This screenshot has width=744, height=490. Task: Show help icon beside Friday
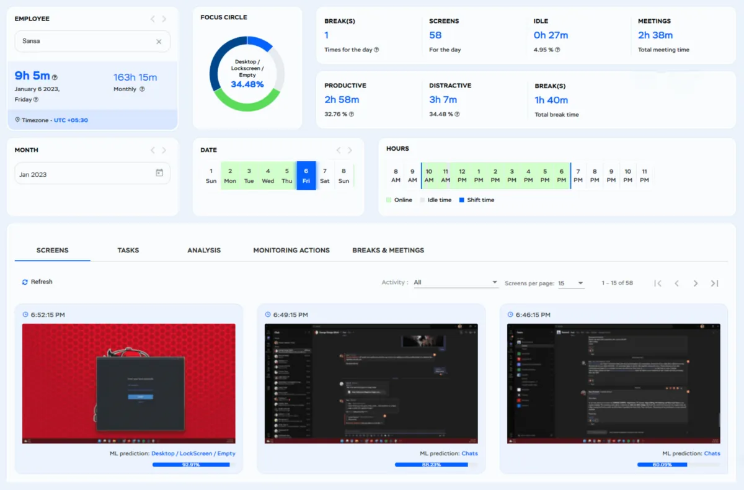(35, 99)
